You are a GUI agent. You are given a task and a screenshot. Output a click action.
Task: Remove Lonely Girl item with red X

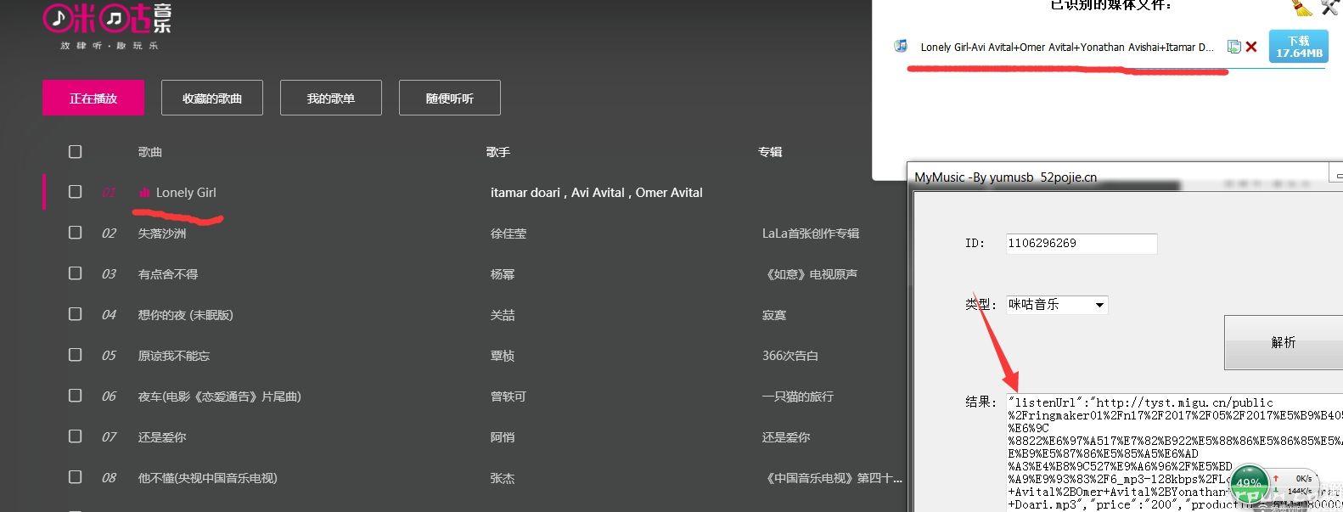click(x=1251, y=47)
